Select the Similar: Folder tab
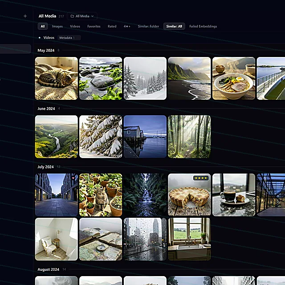The image size is (285, 285). (148, 26)
